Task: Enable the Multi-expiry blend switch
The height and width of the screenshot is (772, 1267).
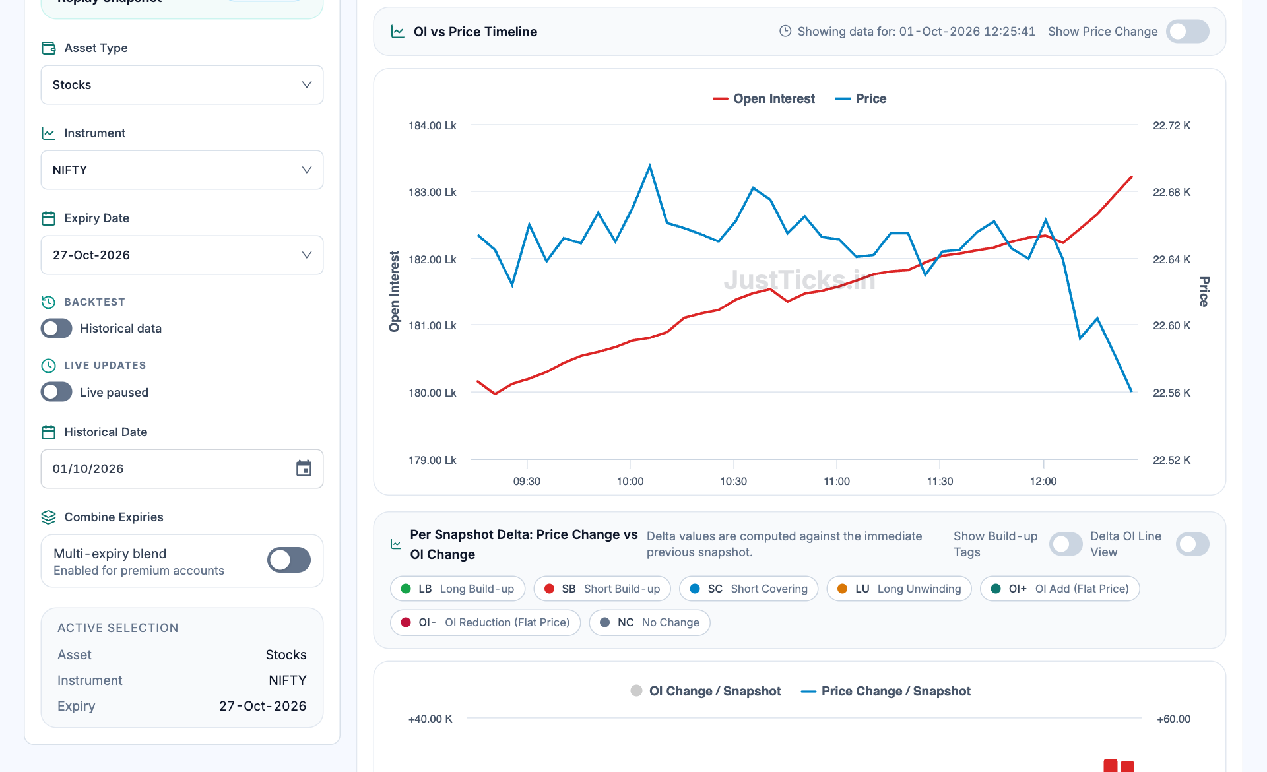Action: coord(289,560)
